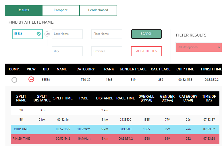The width and height of the screenshot is (222, 146).
Task: Select compare radio for bib 55586
Action: (14, 80)
